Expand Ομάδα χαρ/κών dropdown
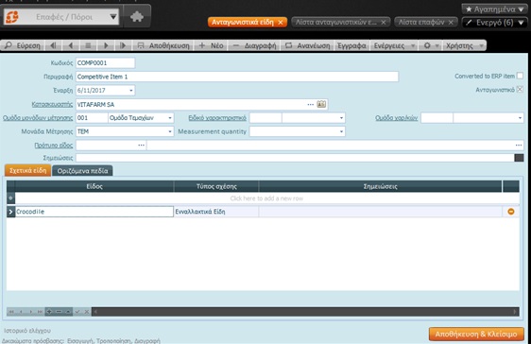 (x=520, y=118)
